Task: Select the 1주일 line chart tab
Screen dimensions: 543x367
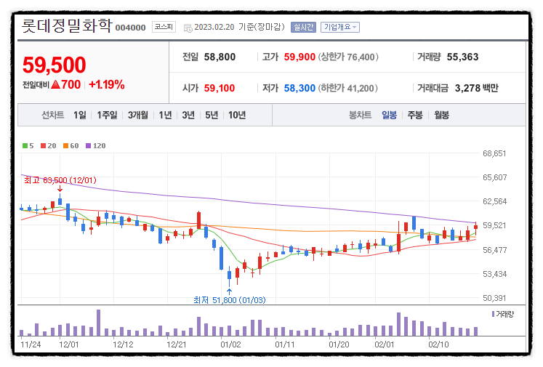Action: click(x=107, y=115)
